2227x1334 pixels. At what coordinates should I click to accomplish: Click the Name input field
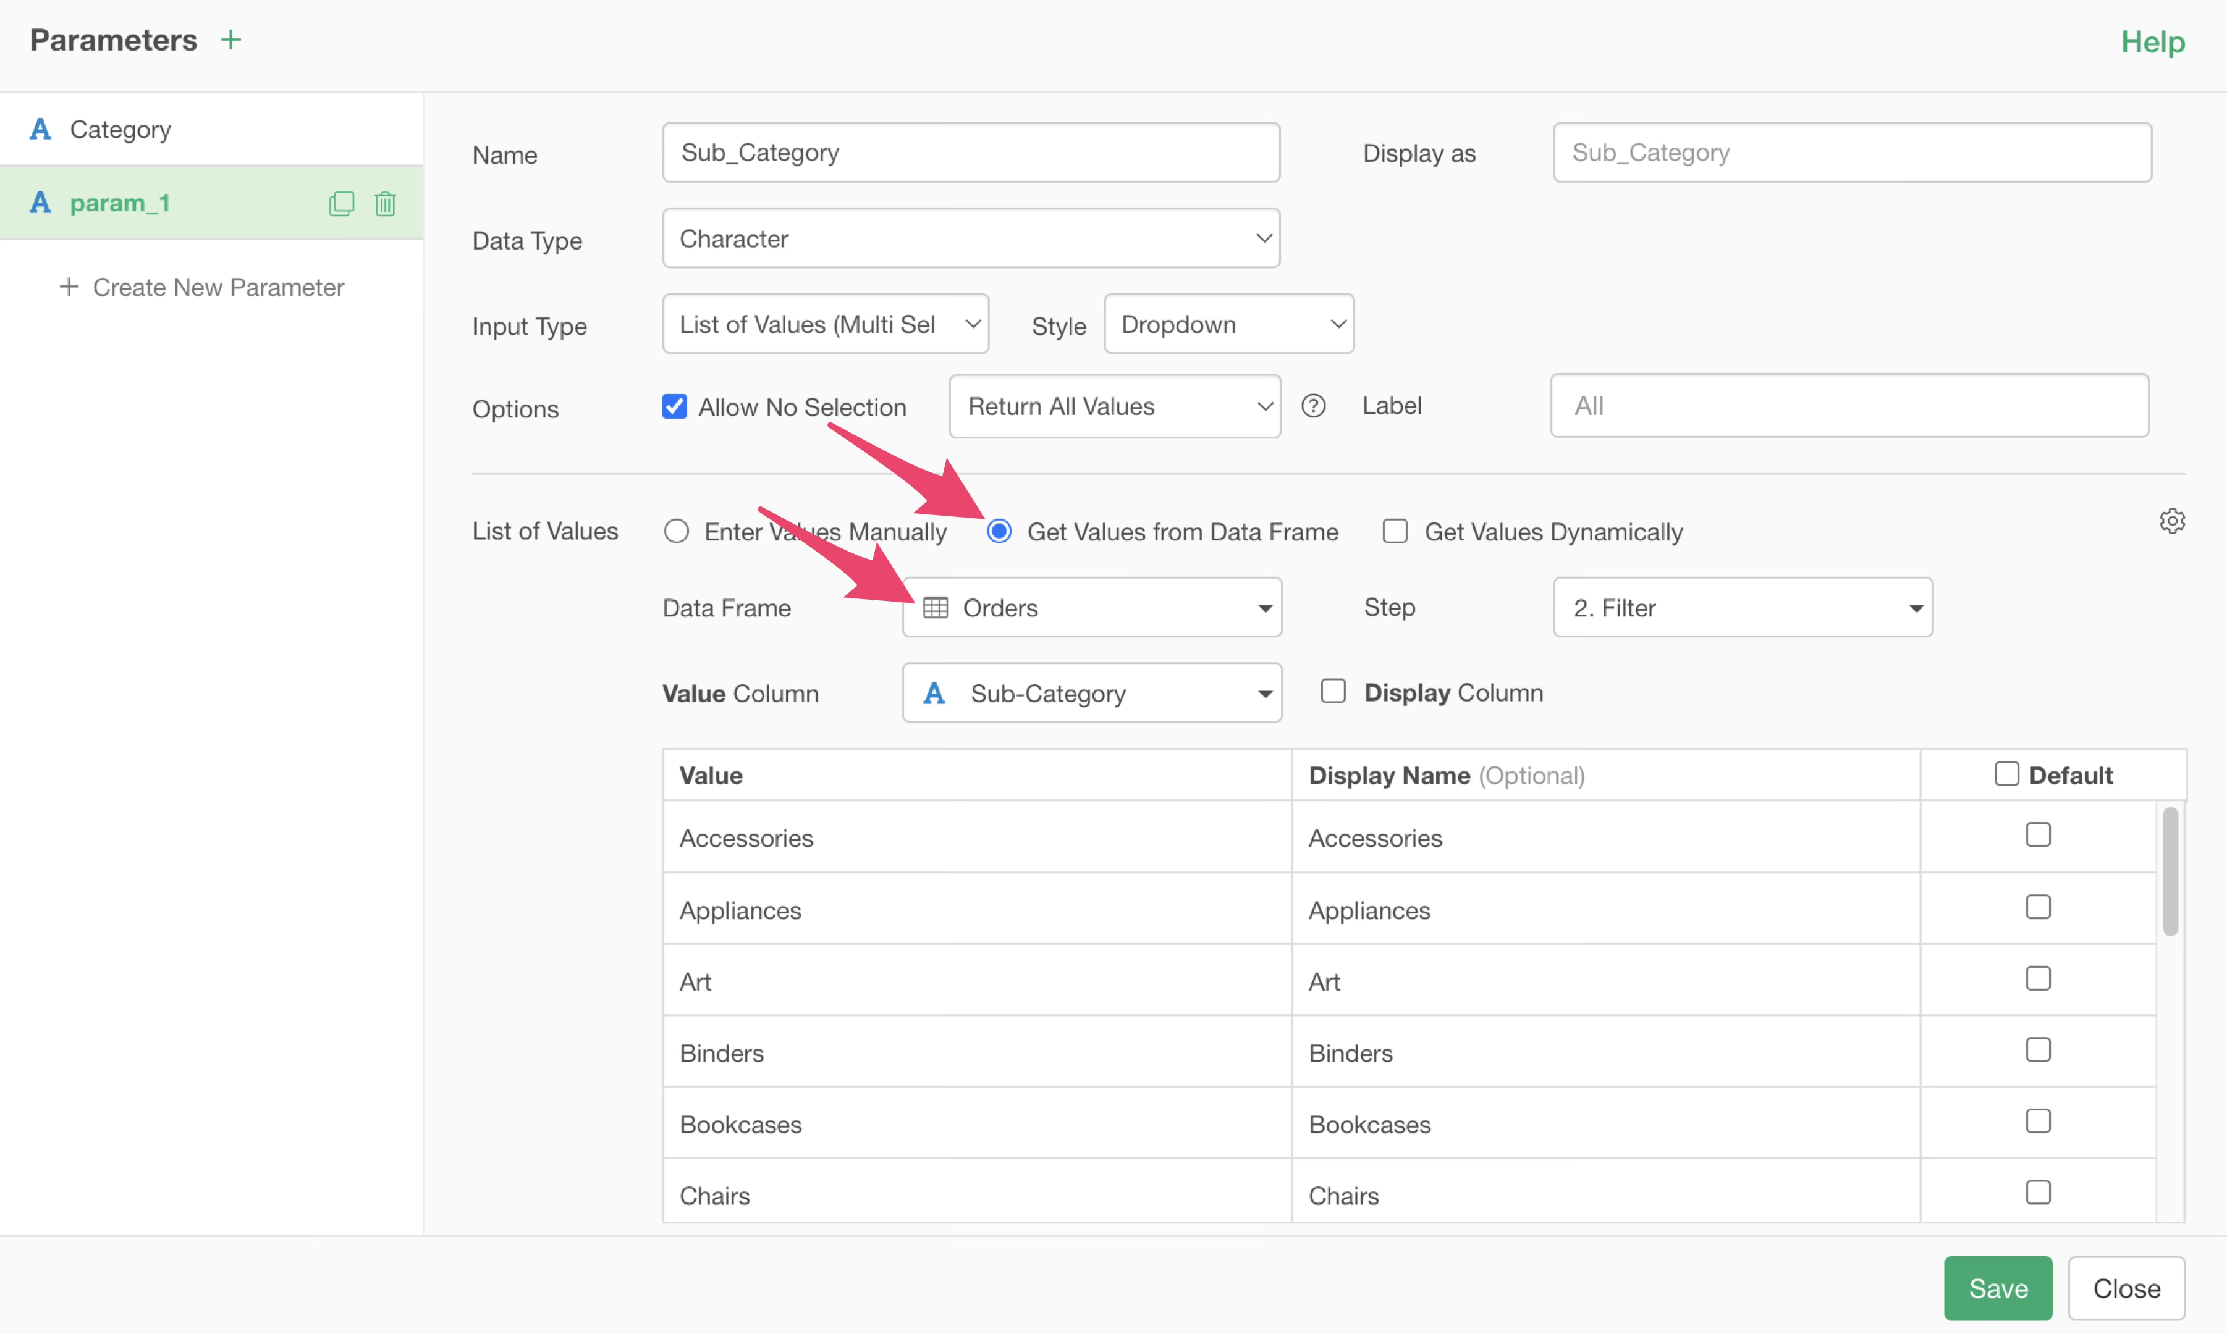(x=971, y=152)
